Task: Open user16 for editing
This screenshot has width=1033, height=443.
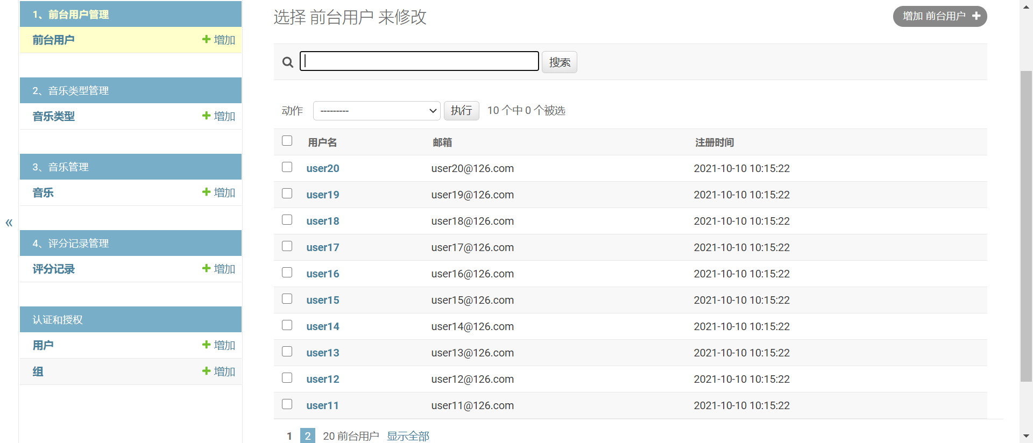Action: tap(323, 274)
